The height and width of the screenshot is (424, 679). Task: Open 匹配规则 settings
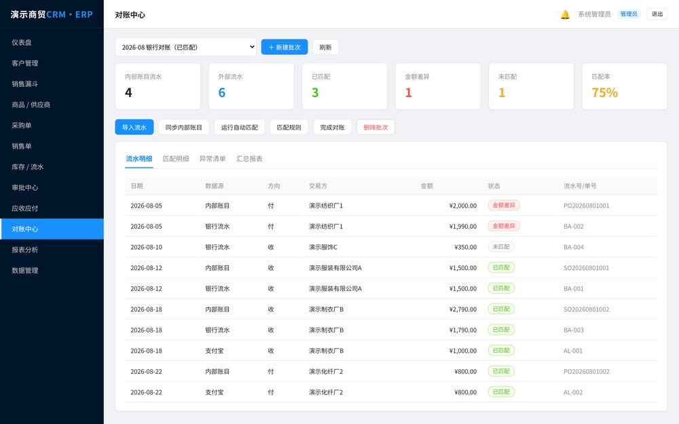(x=289, y=128)
